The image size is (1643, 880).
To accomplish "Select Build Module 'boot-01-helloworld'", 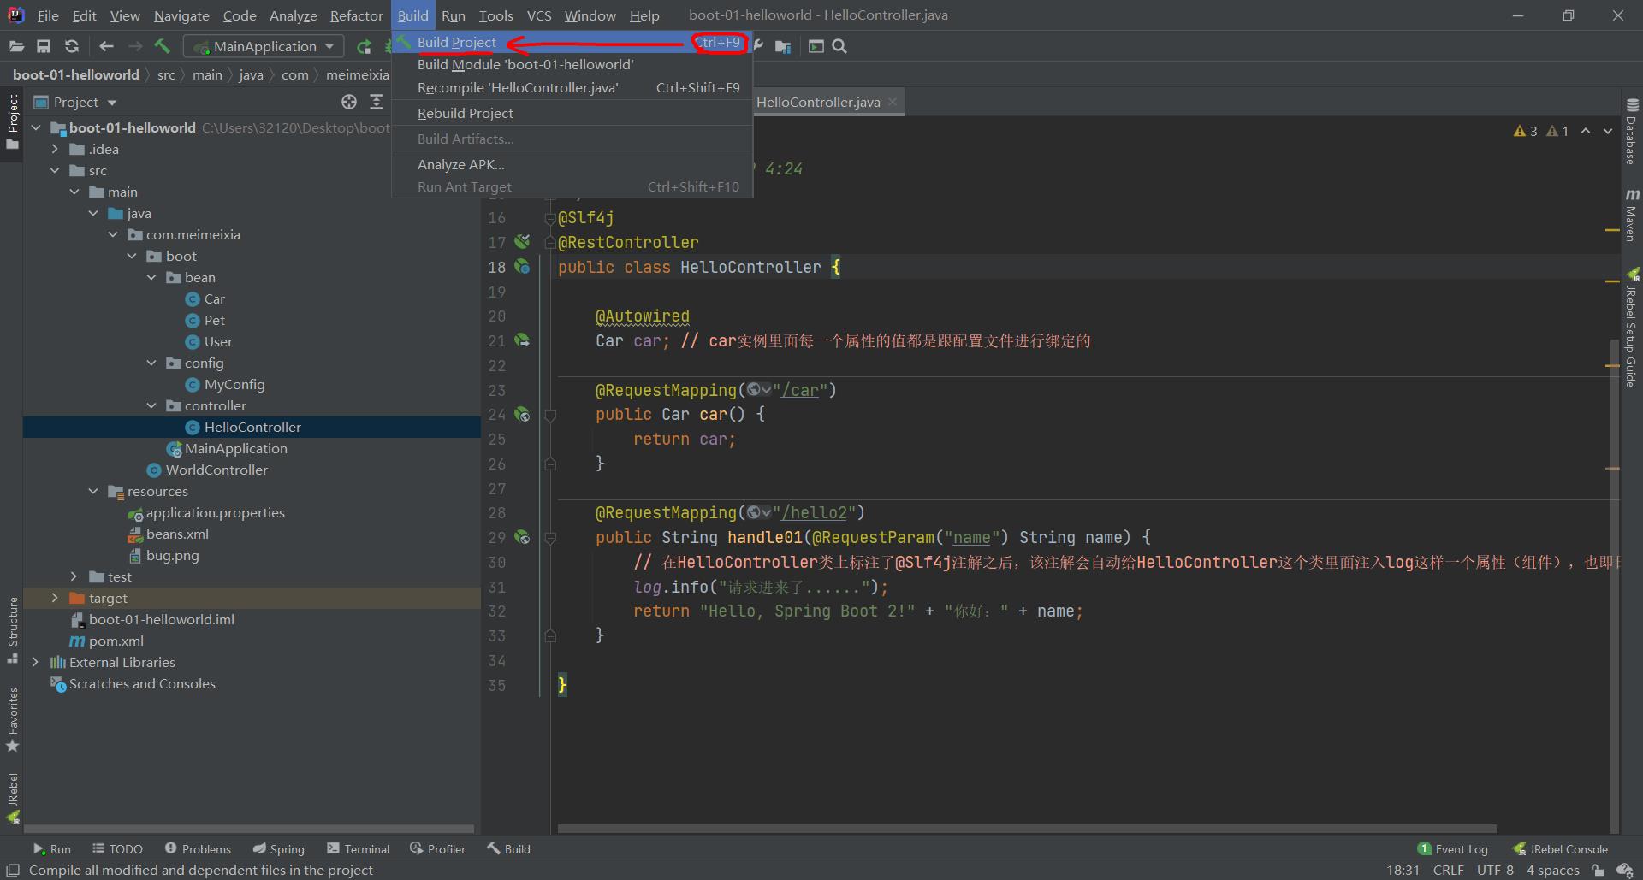I will click(x=572, y=64).
